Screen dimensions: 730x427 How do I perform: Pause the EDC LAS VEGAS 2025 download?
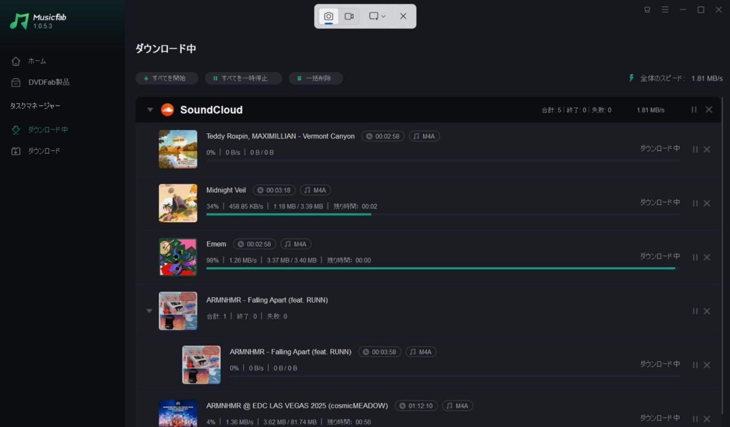coord(695,419)
